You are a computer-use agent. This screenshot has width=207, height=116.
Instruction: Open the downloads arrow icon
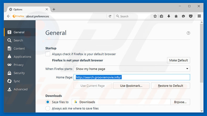coord(169,16)
